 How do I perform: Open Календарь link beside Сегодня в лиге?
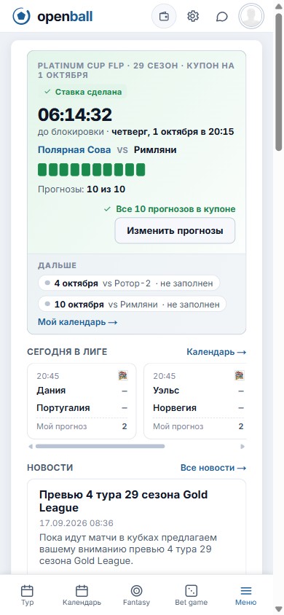point(216,352)
